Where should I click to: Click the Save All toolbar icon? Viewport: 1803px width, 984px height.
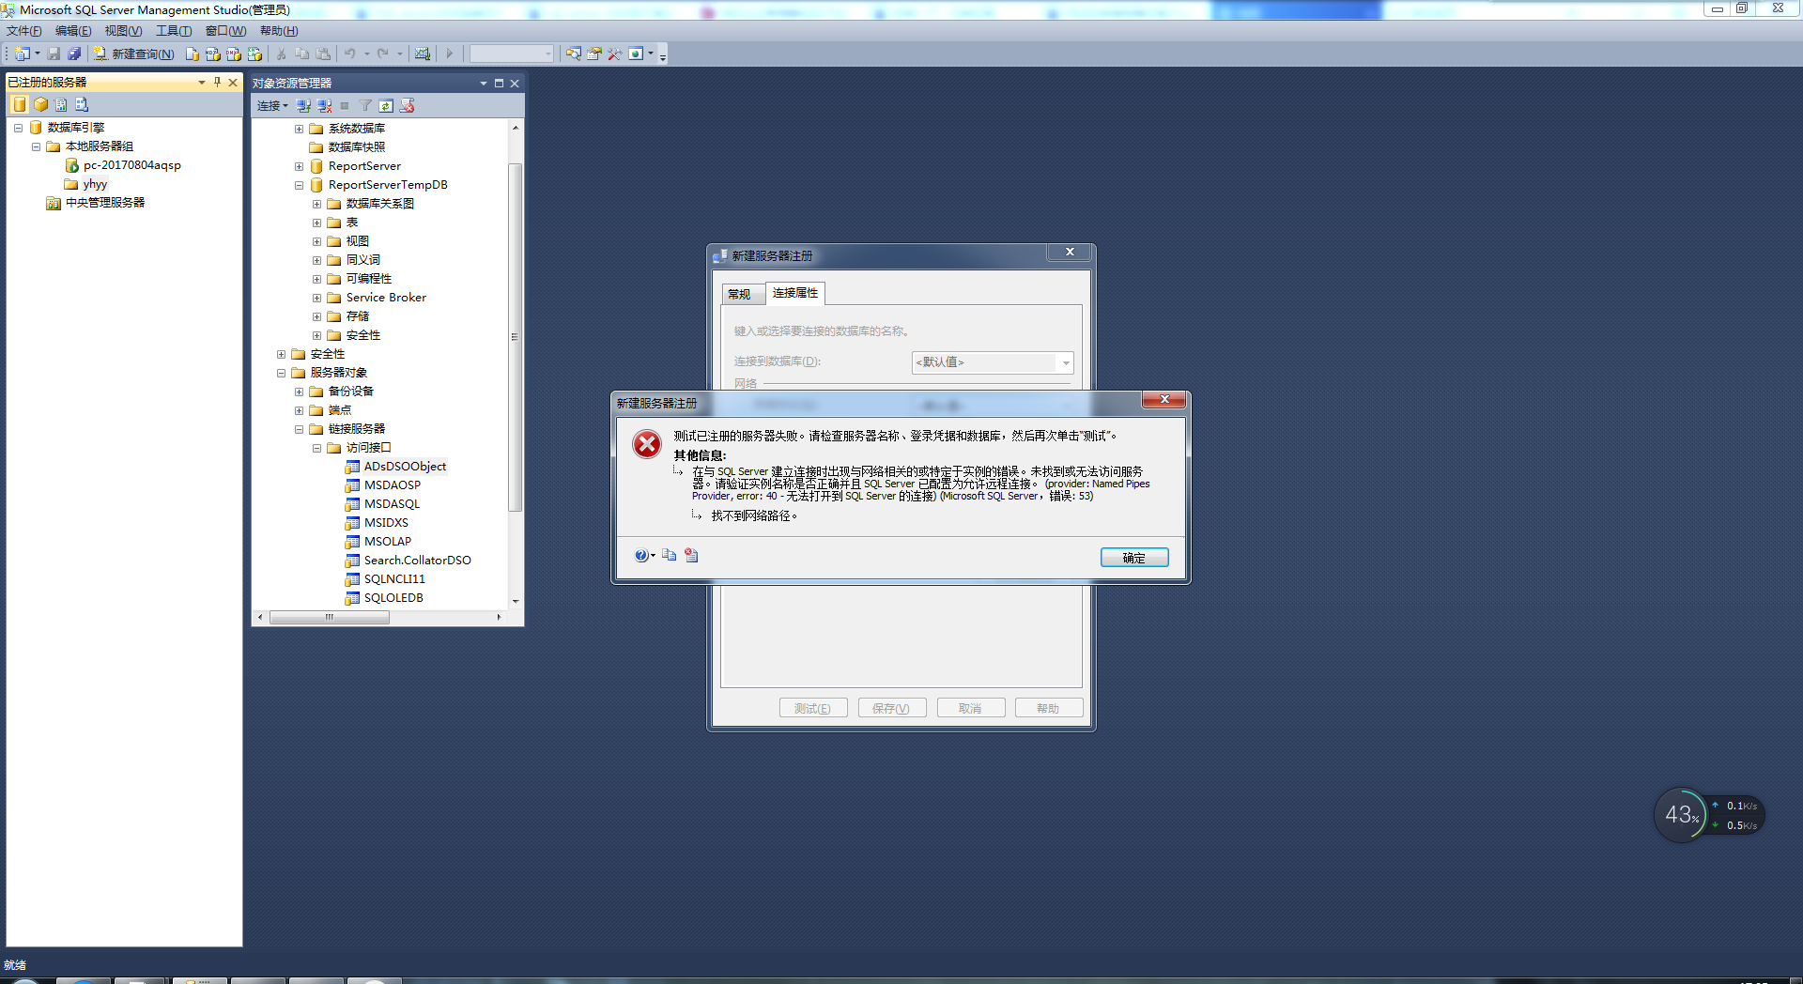(x=74, y=54)
